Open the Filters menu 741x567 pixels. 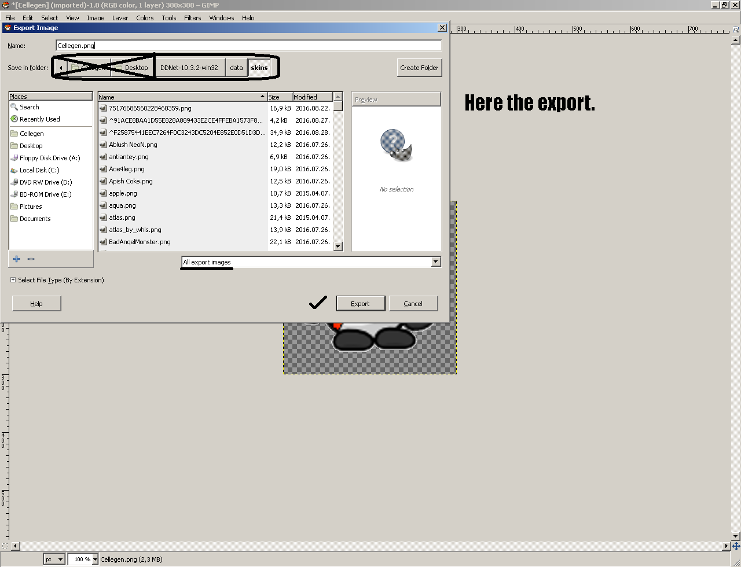pyautogui.click(x=192, y=17)
